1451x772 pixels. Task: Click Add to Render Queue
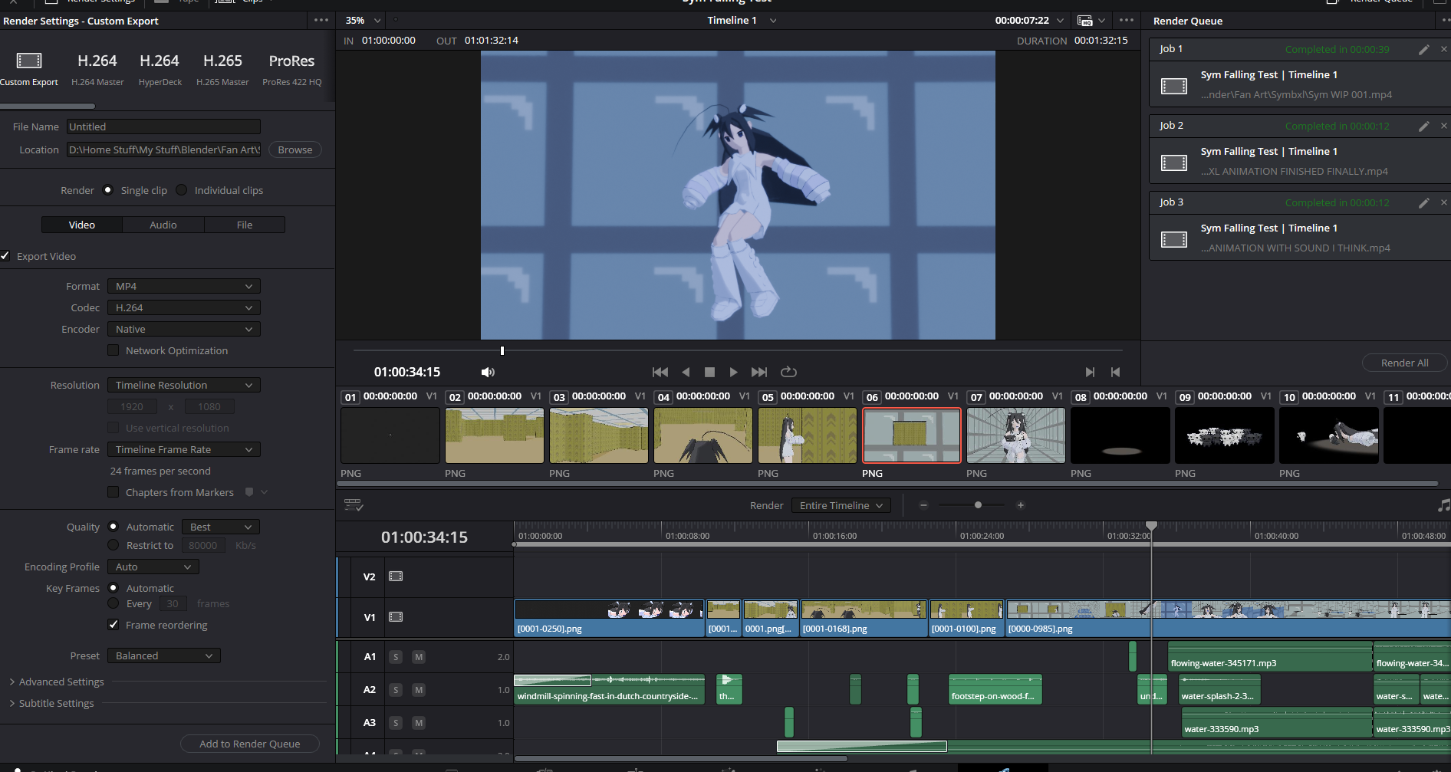tap(250, 744)
